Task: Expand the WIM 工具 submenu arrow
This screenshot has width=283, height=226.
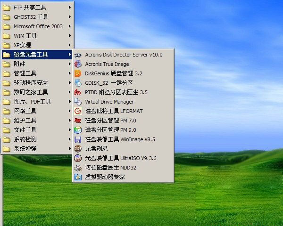Action: [x=70, y=36]
